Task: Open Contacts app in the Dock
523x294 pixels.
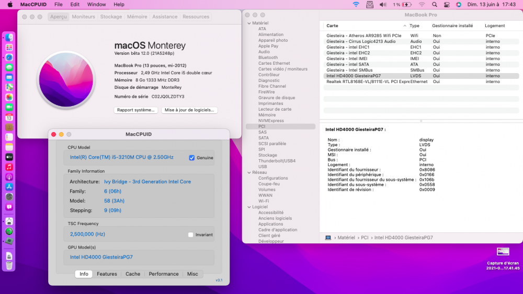Action: (x=9, y=127)
